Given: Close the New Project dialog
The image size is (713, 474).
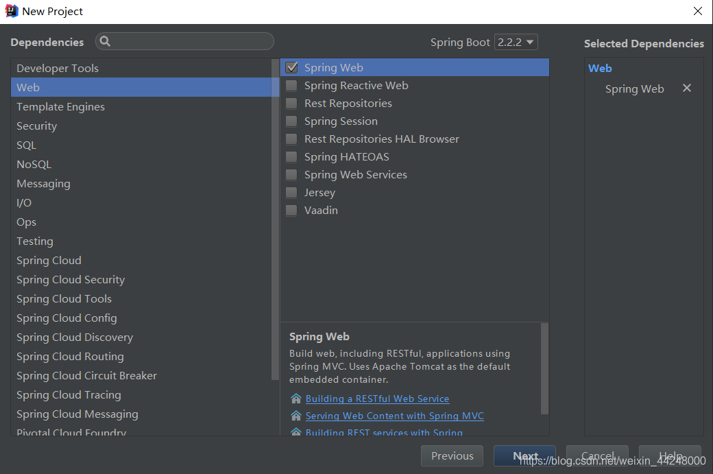Looking at the screenshot, I should pyautogui.click(x=697, y=11).
